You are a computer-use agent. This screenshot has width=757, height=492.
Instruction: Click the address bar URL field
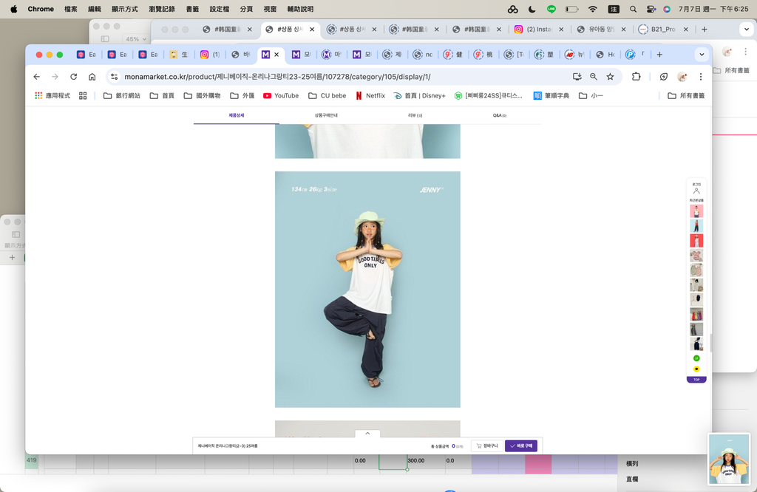338,77
